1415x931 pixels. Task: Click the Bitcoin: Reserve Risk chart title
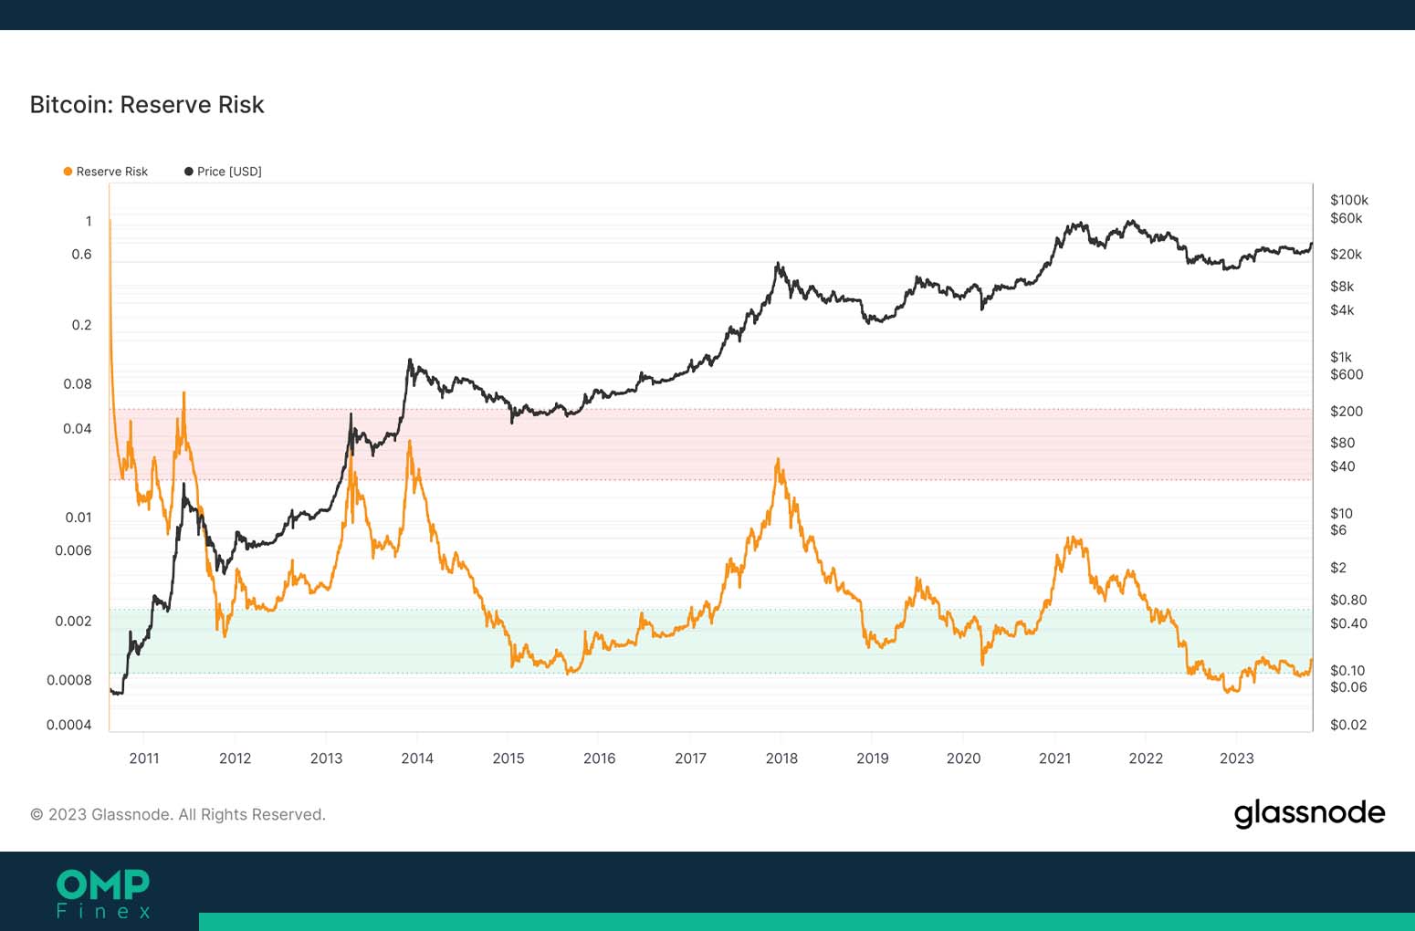[147, 105]
